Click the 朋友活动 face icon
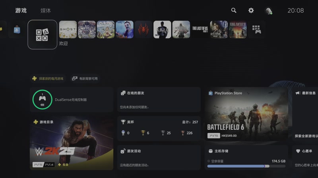 (123, 151)
